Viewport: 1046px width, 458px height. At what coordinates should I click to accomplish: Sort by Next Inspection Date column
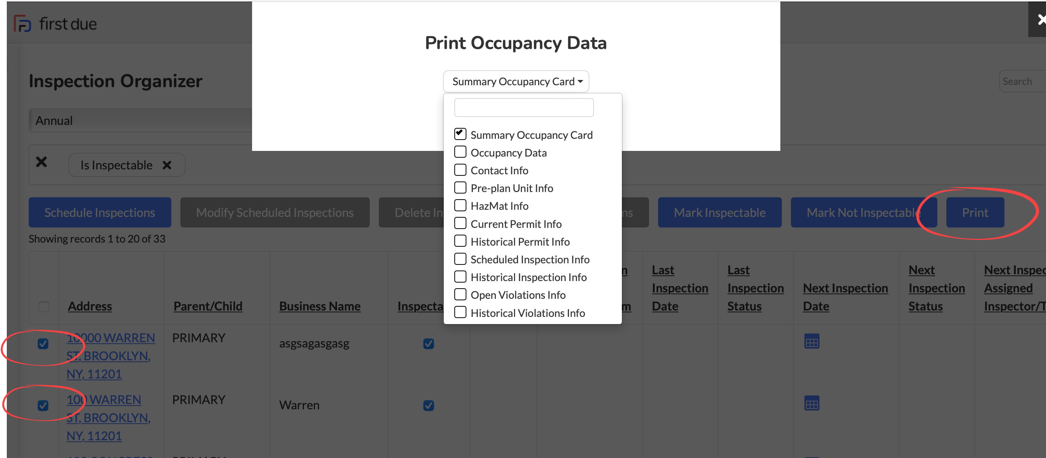(x=845, y=297)
